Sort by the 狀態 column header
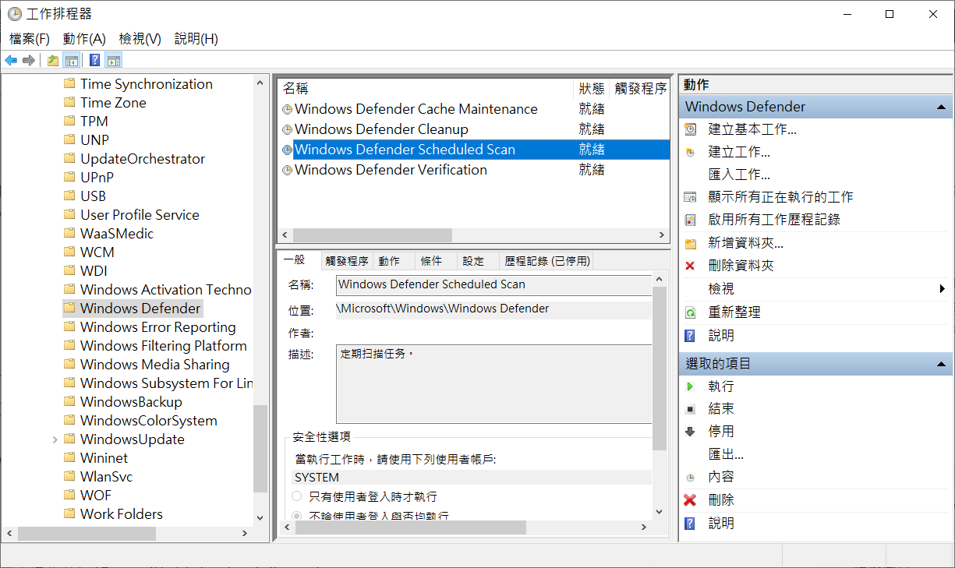 coord(592,89)
